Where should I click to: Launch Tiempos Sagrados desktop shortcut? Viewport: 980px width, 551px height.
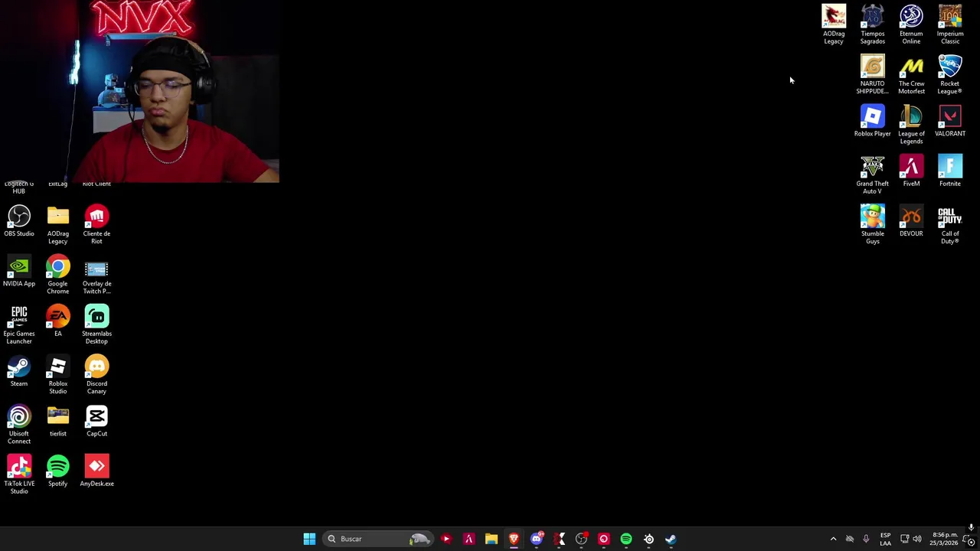(x=872, y=24)
